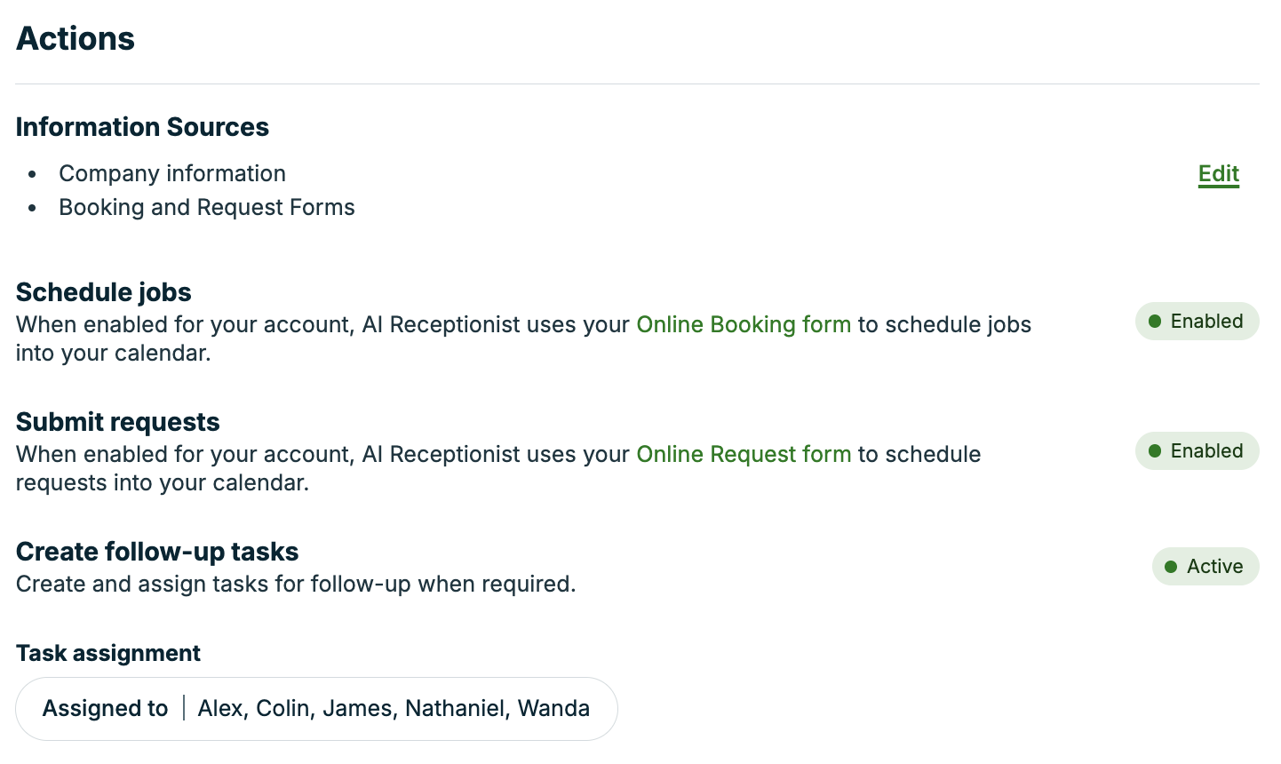Viewport: 1281px width, 764px height.
Task: Click the green dot in Schedule jobs badge
Action: pos(1155,322)
